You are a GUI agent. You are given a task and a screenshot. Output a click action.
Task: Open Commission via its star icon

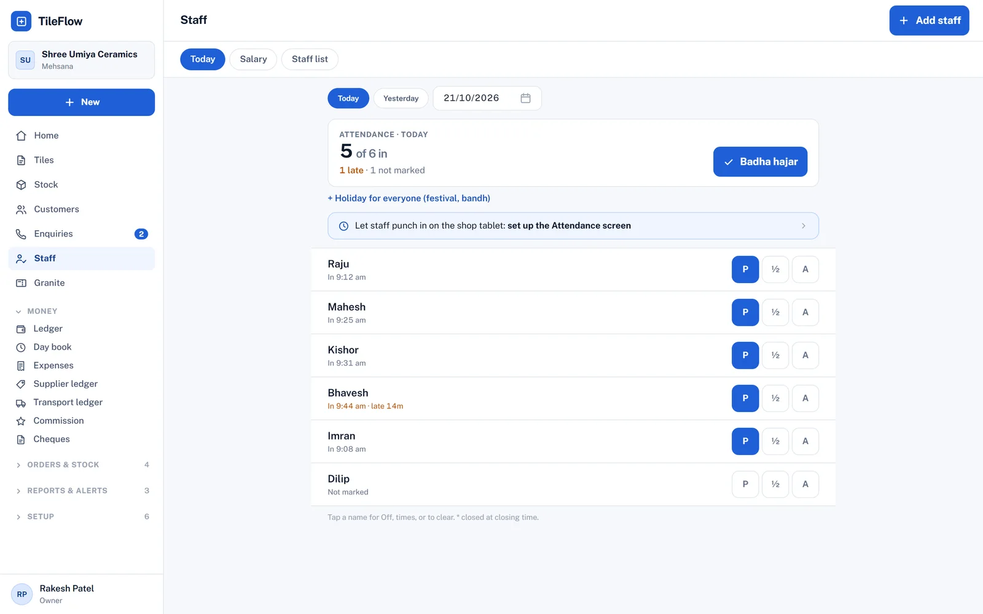(21, 421)
